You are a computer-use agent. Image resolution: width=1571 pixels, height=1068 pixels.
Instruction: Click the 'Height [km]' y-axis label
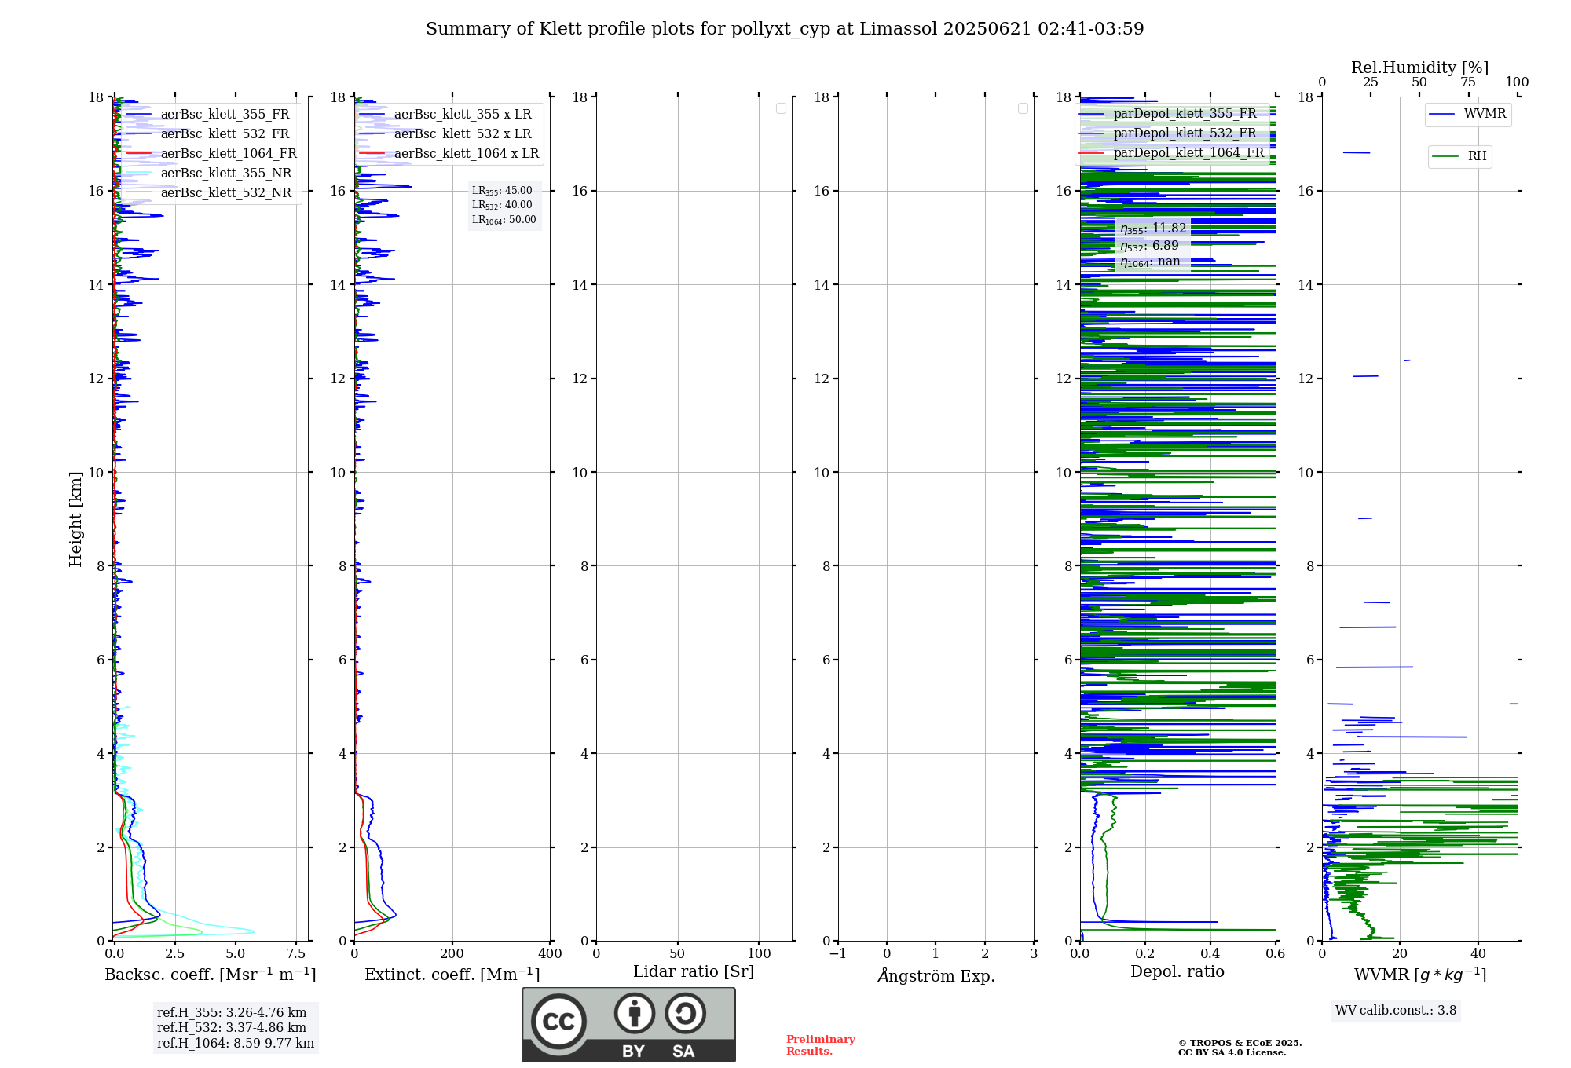click(75, 519)
